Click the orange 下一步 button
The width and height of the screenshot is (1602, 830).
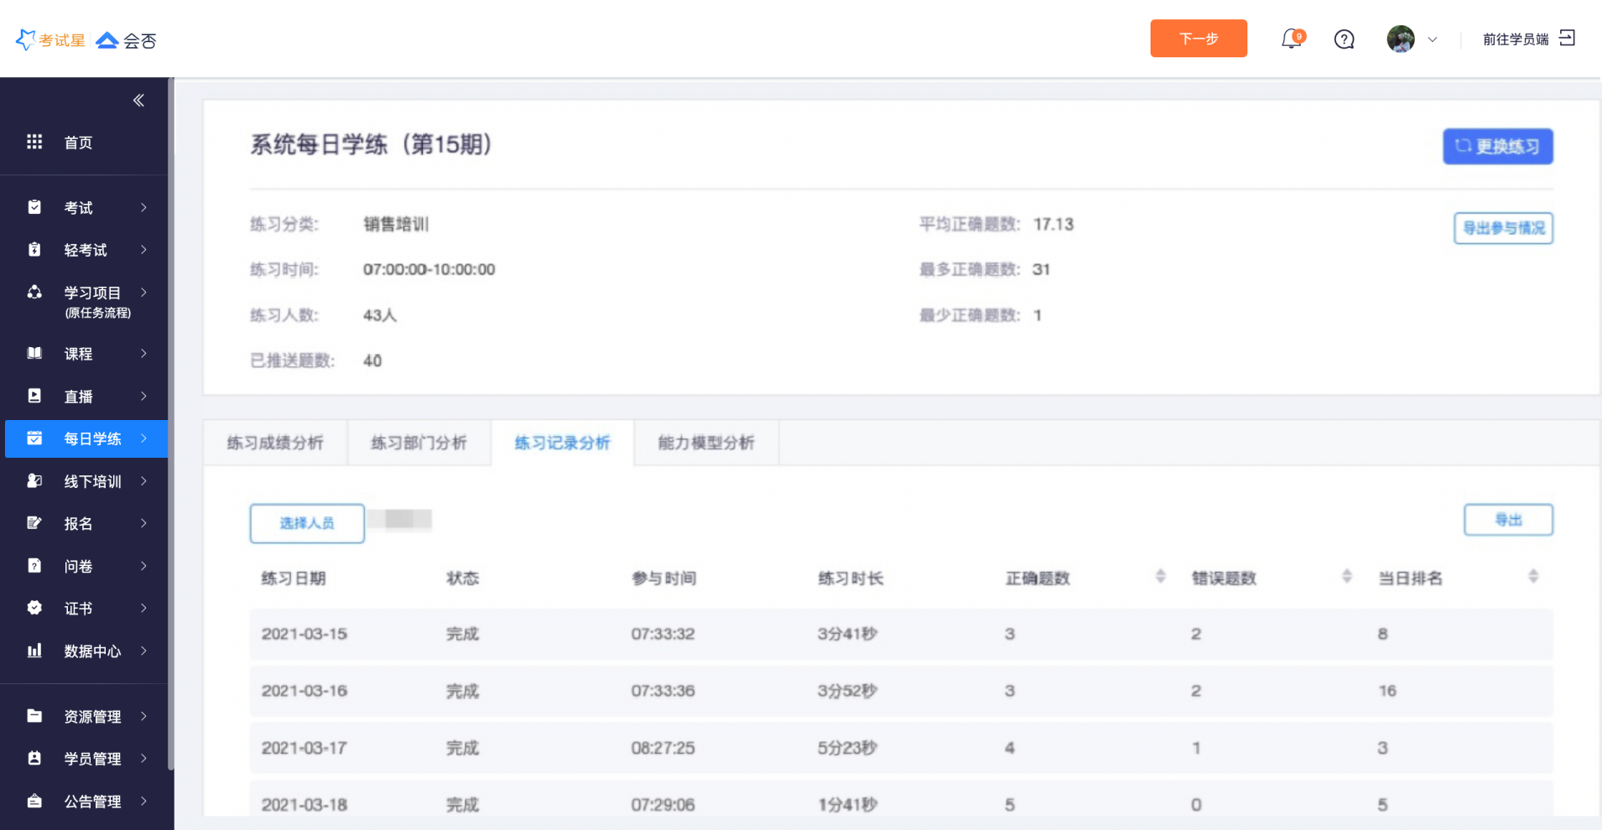(1198, 39)
